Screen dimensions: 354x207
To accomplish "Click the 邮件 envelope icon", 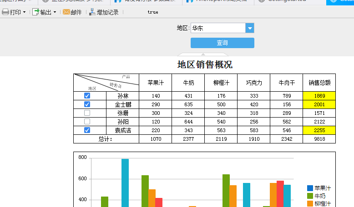I will click(x=66, y=12).
